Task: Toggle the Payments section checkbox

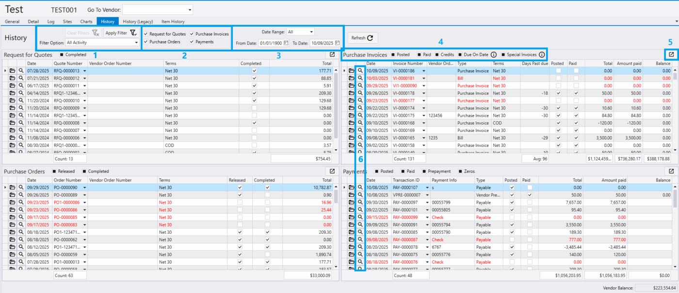Action: (192, 42)
